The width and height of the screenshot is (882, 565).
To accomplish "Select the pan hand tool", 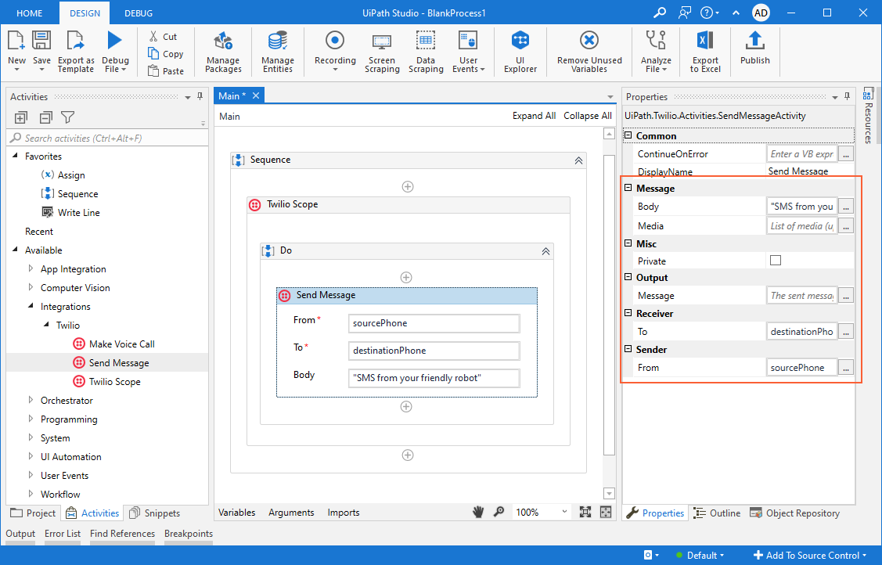I will pos(478,512).
